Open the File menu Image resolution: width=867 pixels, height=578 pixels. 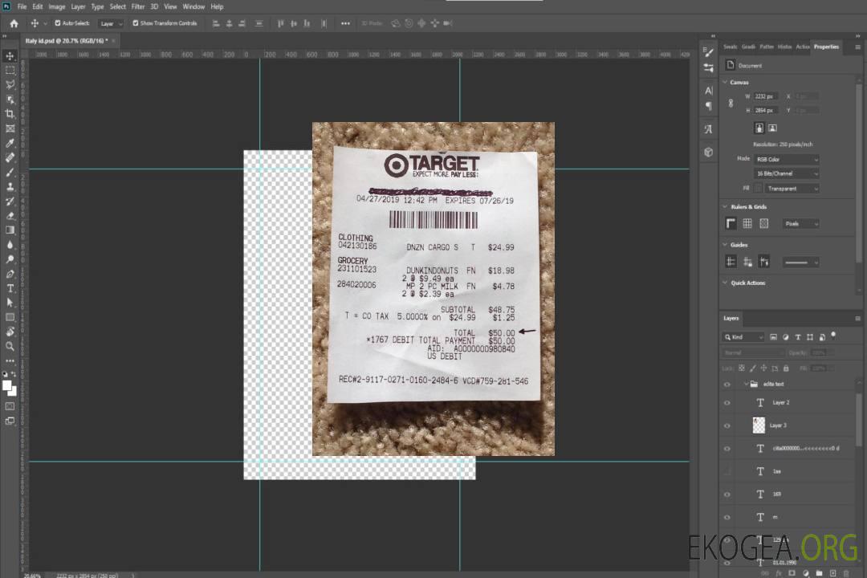point(22,6)
